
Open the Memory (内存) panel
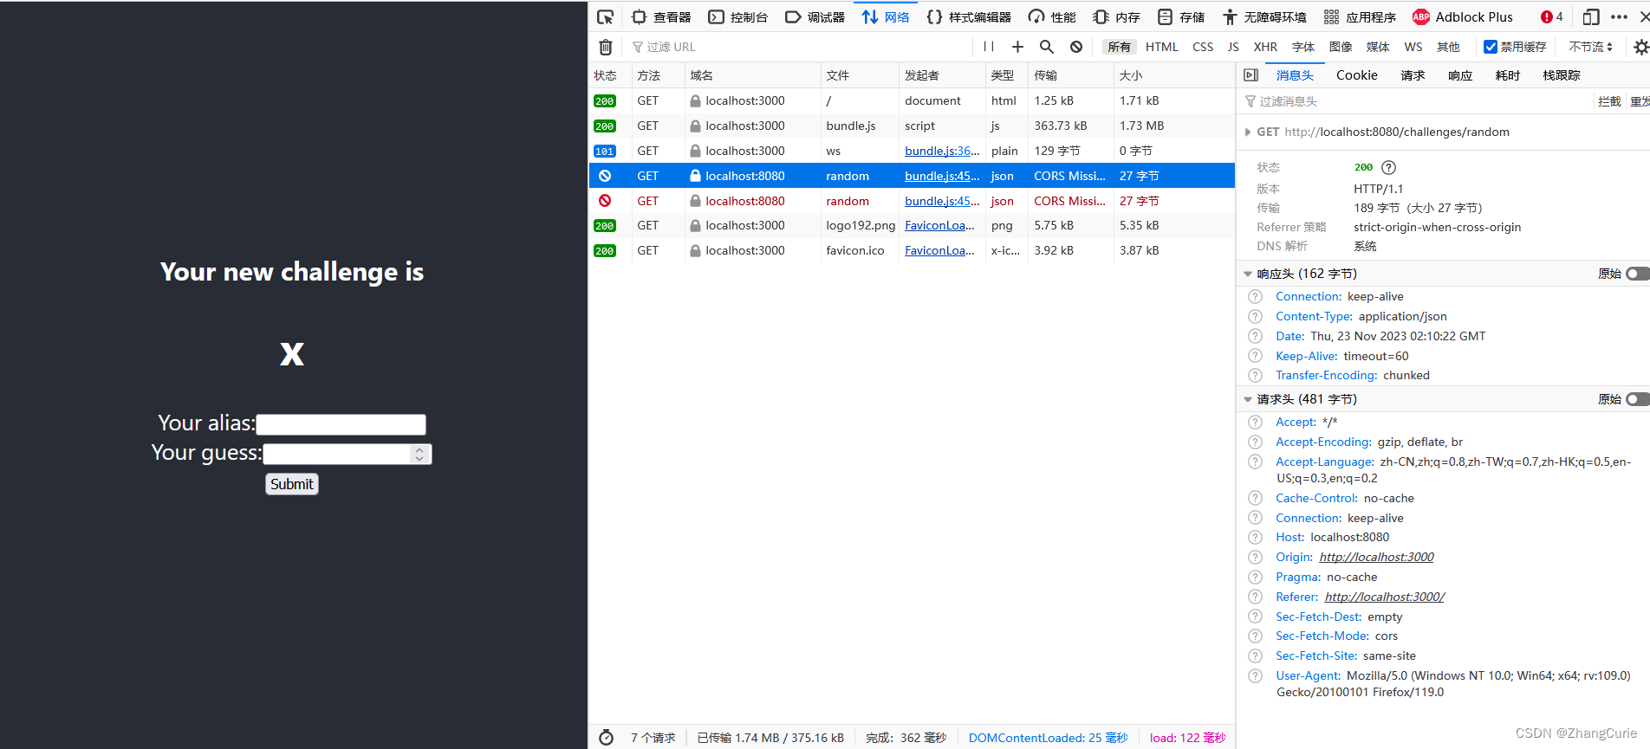1116,16
